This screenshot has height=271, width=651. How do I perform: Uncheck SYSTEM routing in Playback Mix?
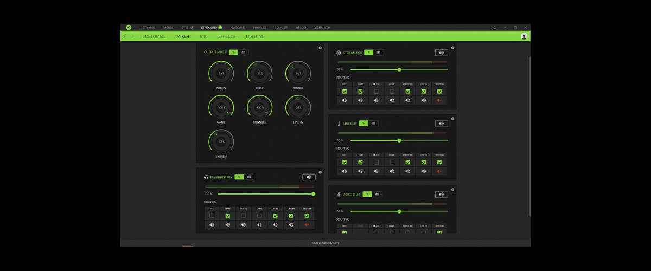pyautogui.click(x=307, y=216)
